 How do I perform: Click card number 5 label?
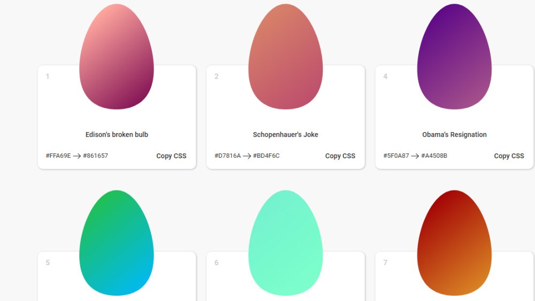[48, 263]
